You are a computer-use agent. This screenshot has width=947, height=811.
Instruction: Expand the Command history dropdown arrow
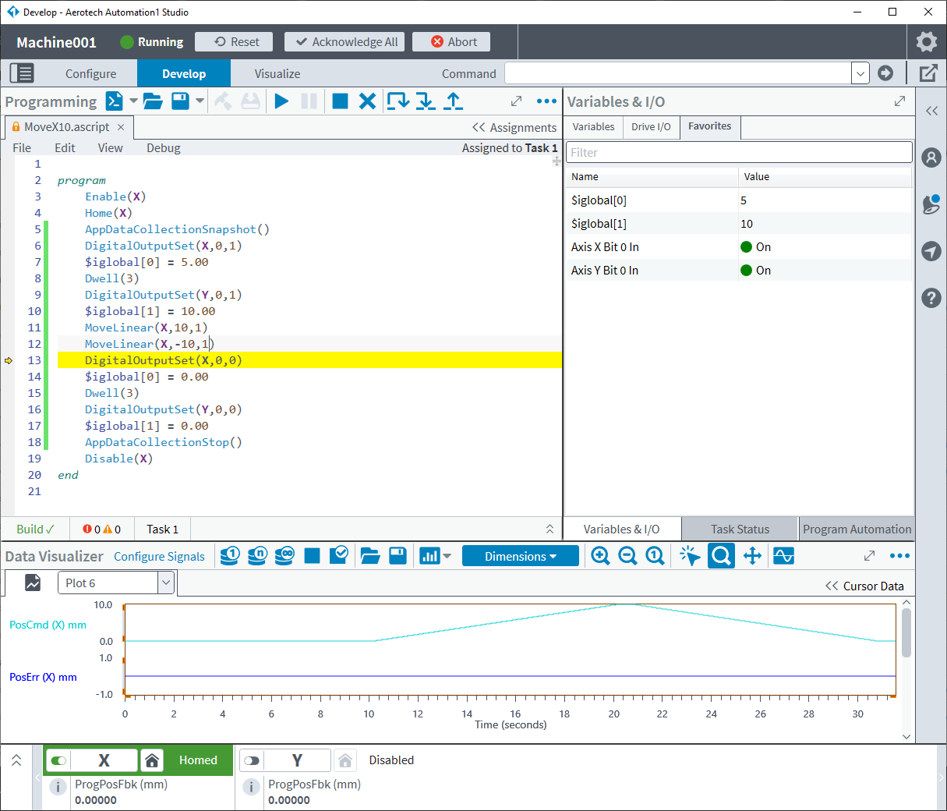click(860, 73)
